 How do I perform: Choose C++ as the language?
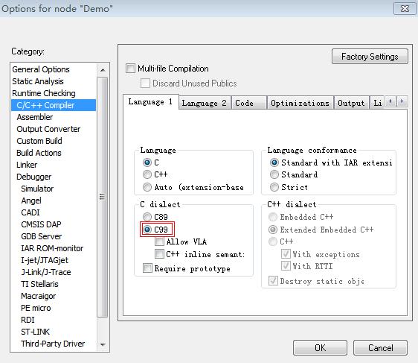147,174
